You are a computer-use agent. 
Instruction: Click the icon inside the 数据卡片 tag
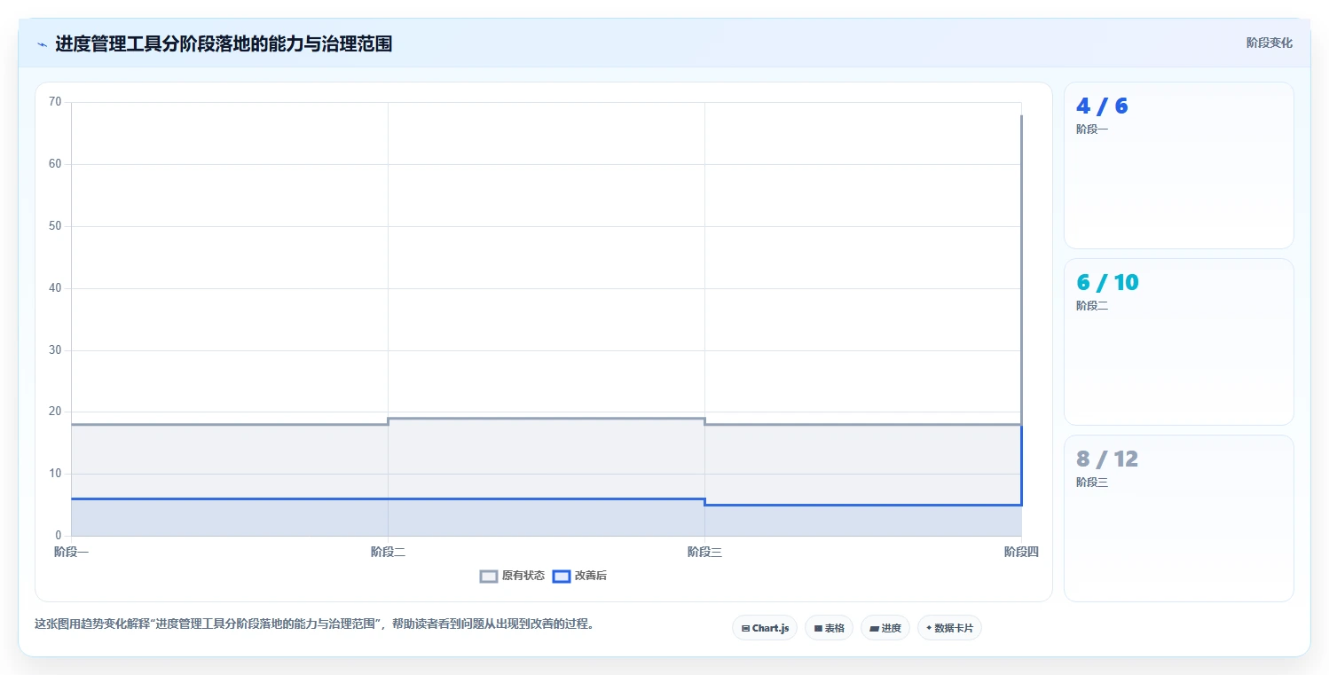click(x=929, y=628)
